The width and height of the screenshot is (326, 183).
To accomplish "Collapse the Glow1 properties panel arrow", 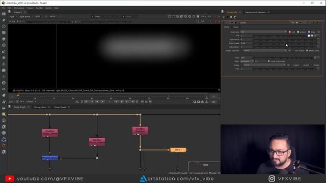I will [x=224, y=22].
